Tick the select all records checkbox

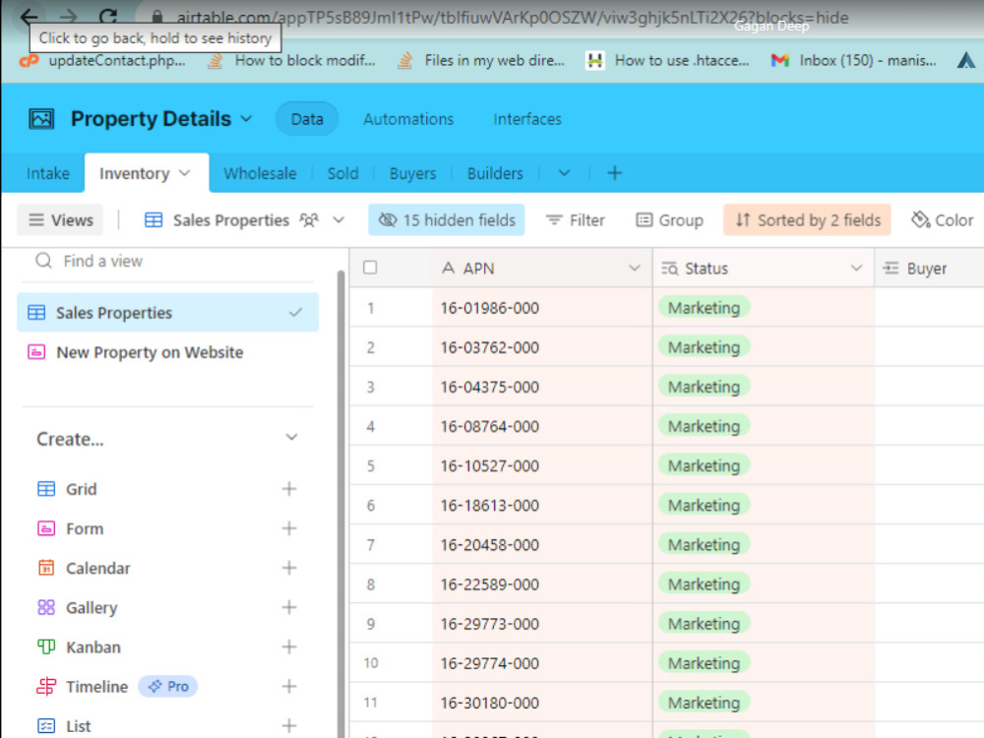click(370, 268)
